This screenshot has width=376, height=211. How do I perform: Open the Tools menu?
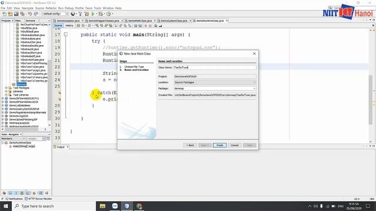98,8
